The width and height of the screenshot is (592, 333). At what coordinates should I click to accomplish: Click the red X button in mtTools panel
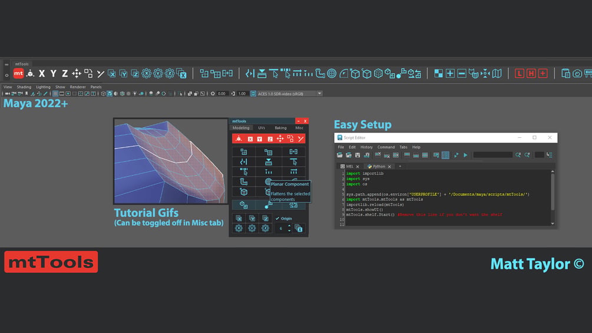tap(250, 139)
